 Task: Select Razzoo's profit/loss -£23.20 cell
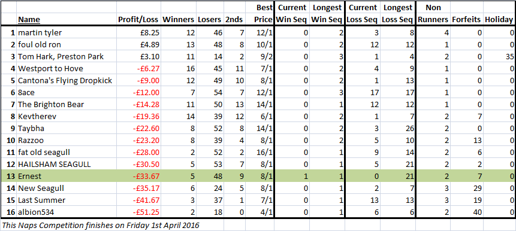click(138, 141)
